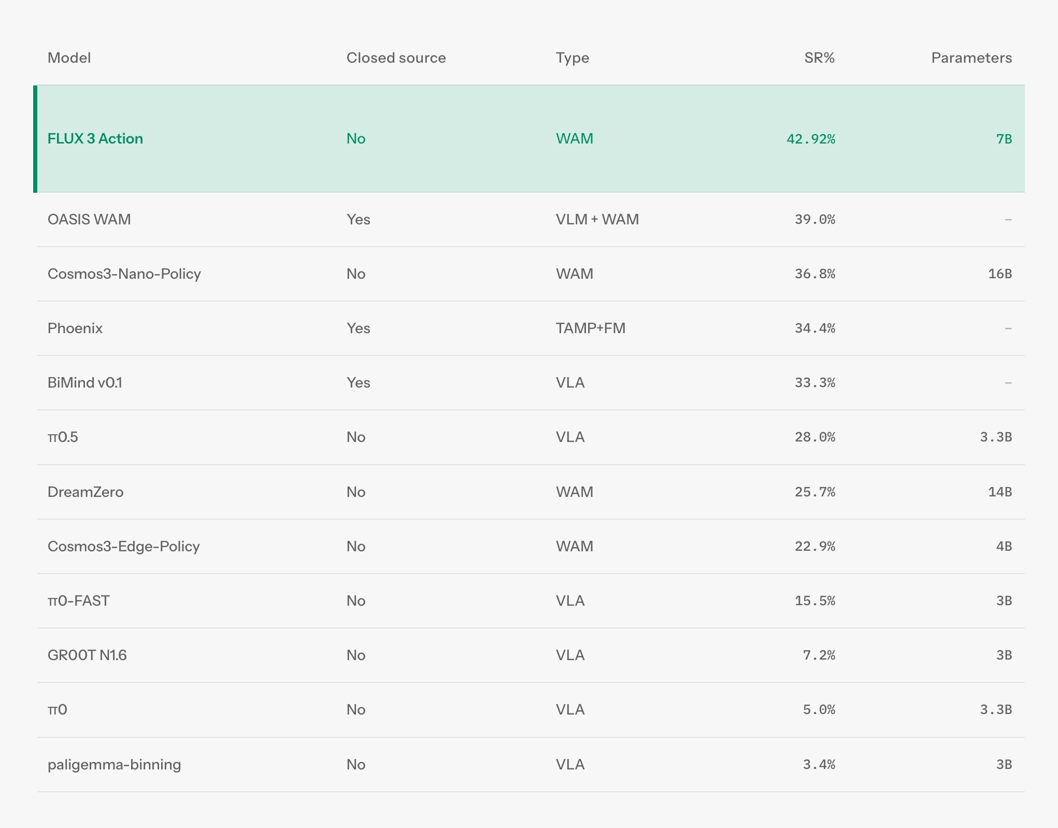Image resolution: width=1058 pixels, height=828 pixels.
Task: Click the 7.2% success rate cell
Action: coord(819,655)
